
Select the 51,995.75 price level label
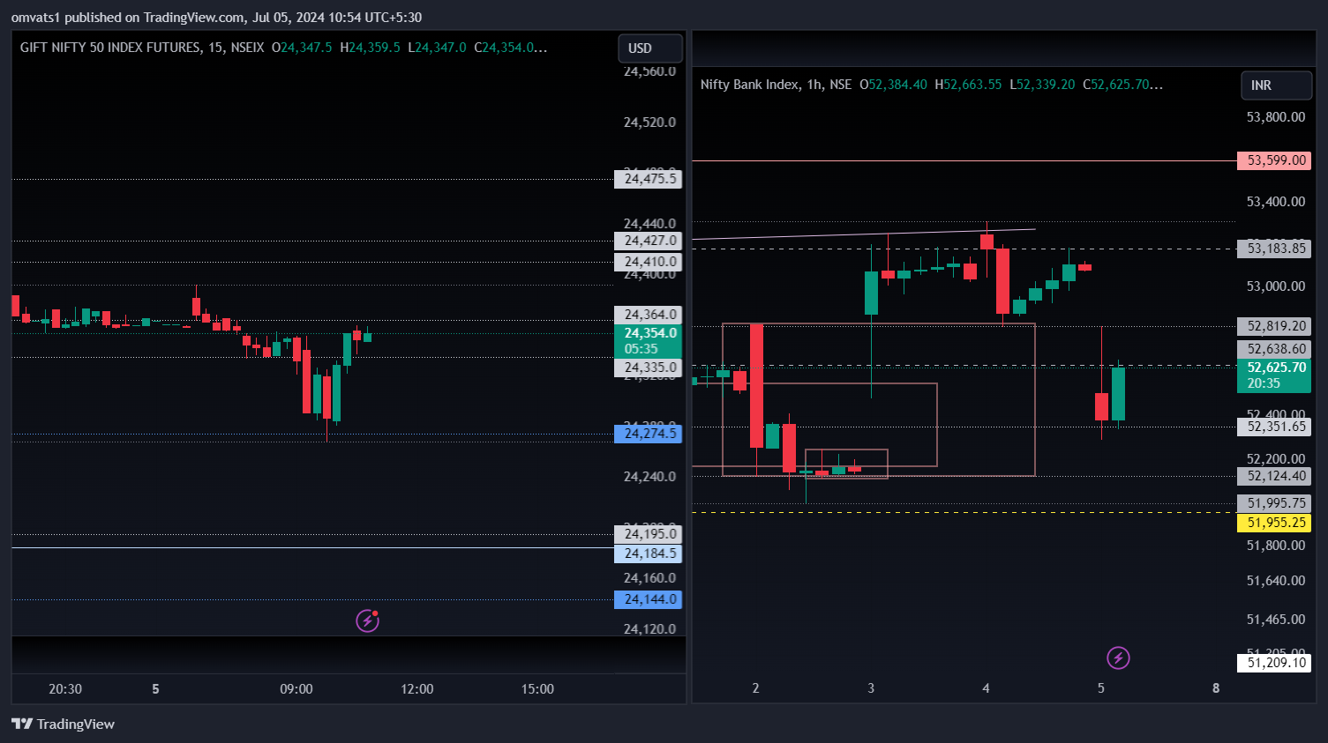tap(1274, 503)
